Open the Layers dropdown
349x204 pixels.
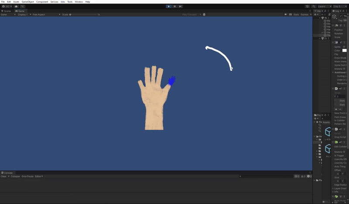pos(325,7)
